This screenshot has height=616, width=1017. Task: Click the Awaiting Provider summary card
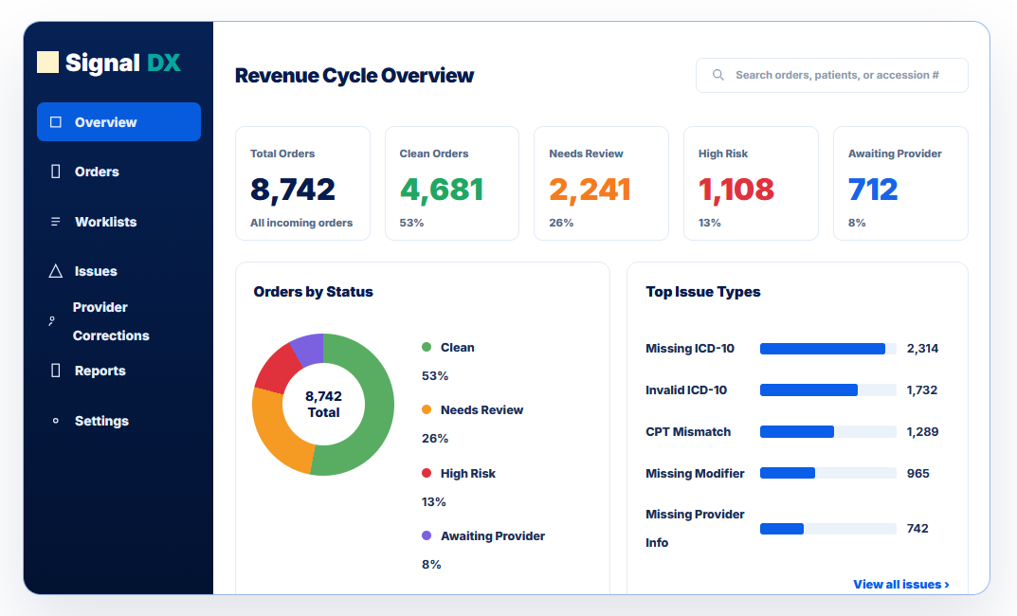(x=901, y=184)
